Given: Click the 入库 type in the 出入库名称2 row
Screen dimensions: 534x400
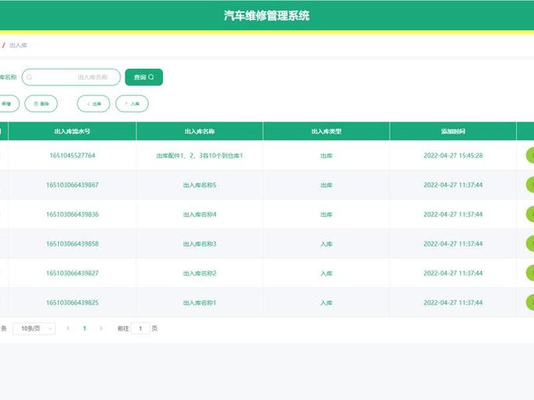Looking at the screenshot, I should click(326, 273).
